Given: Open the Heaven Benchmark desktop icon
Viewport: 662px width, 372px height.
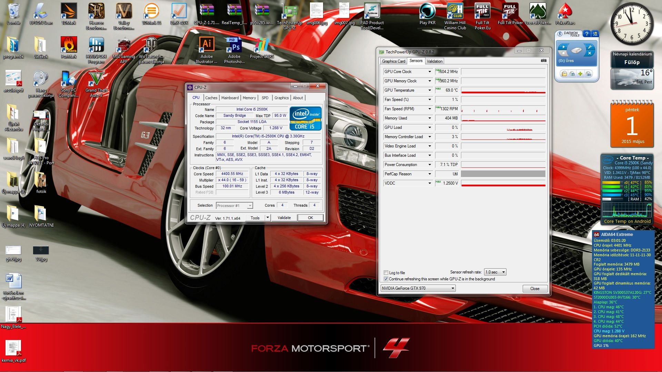Looking at the screenshot, I should click(x=96, y=16).
